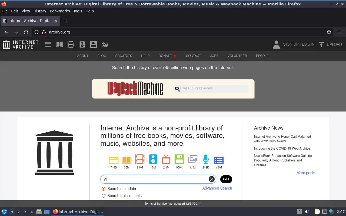346x216 pixels.
Task: Click the HELP link in the site navigation
Action: [x=145, y=56]
